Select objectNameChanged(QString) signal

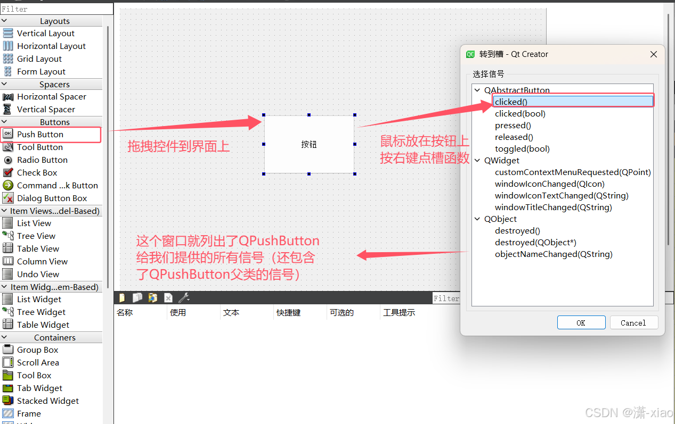point(554,254)
